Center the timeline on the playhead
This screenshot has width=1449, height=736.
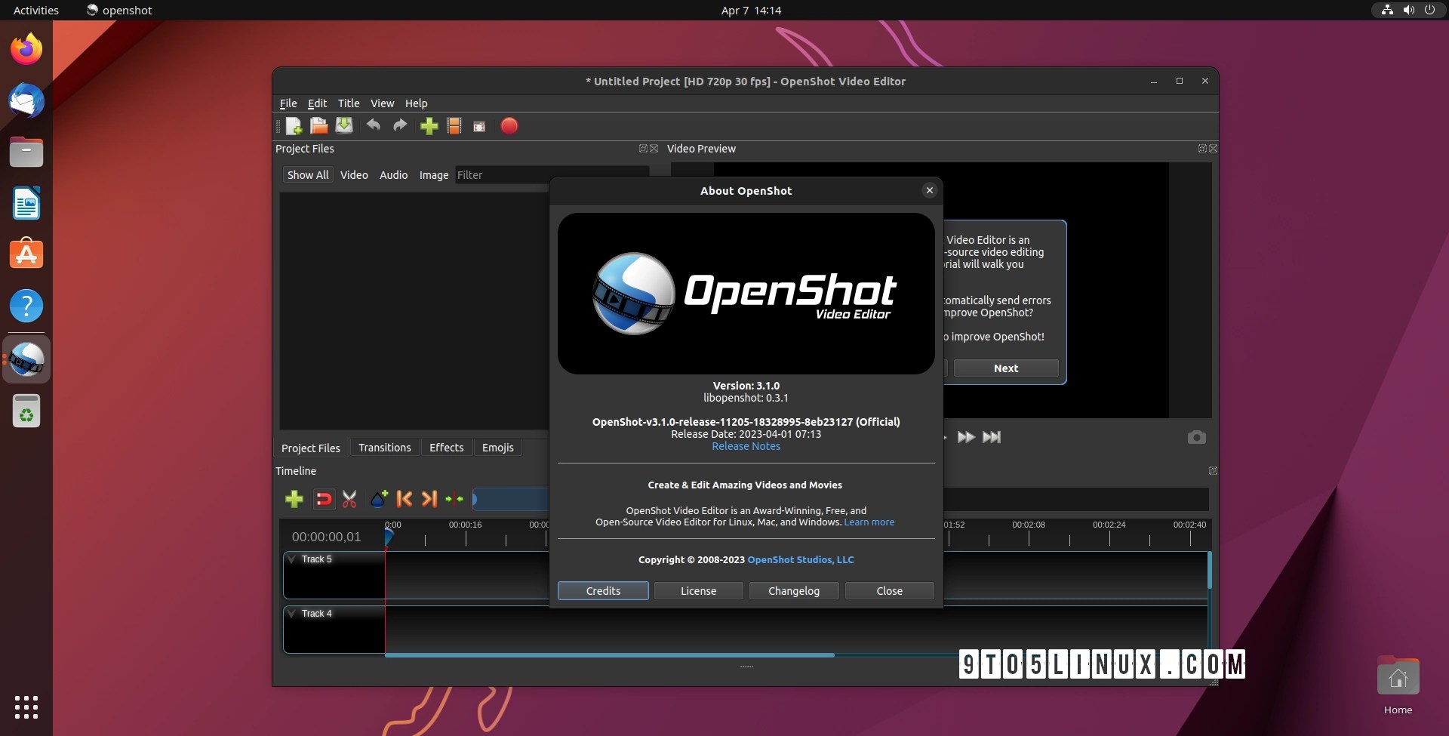(x=454, y=499)
